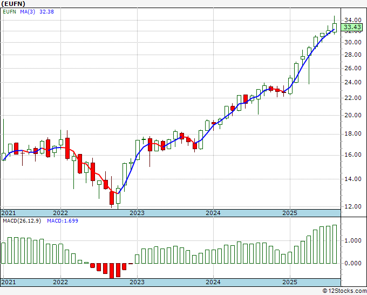Click the 32.38 moving average value
367x295 pixels.
46,11
